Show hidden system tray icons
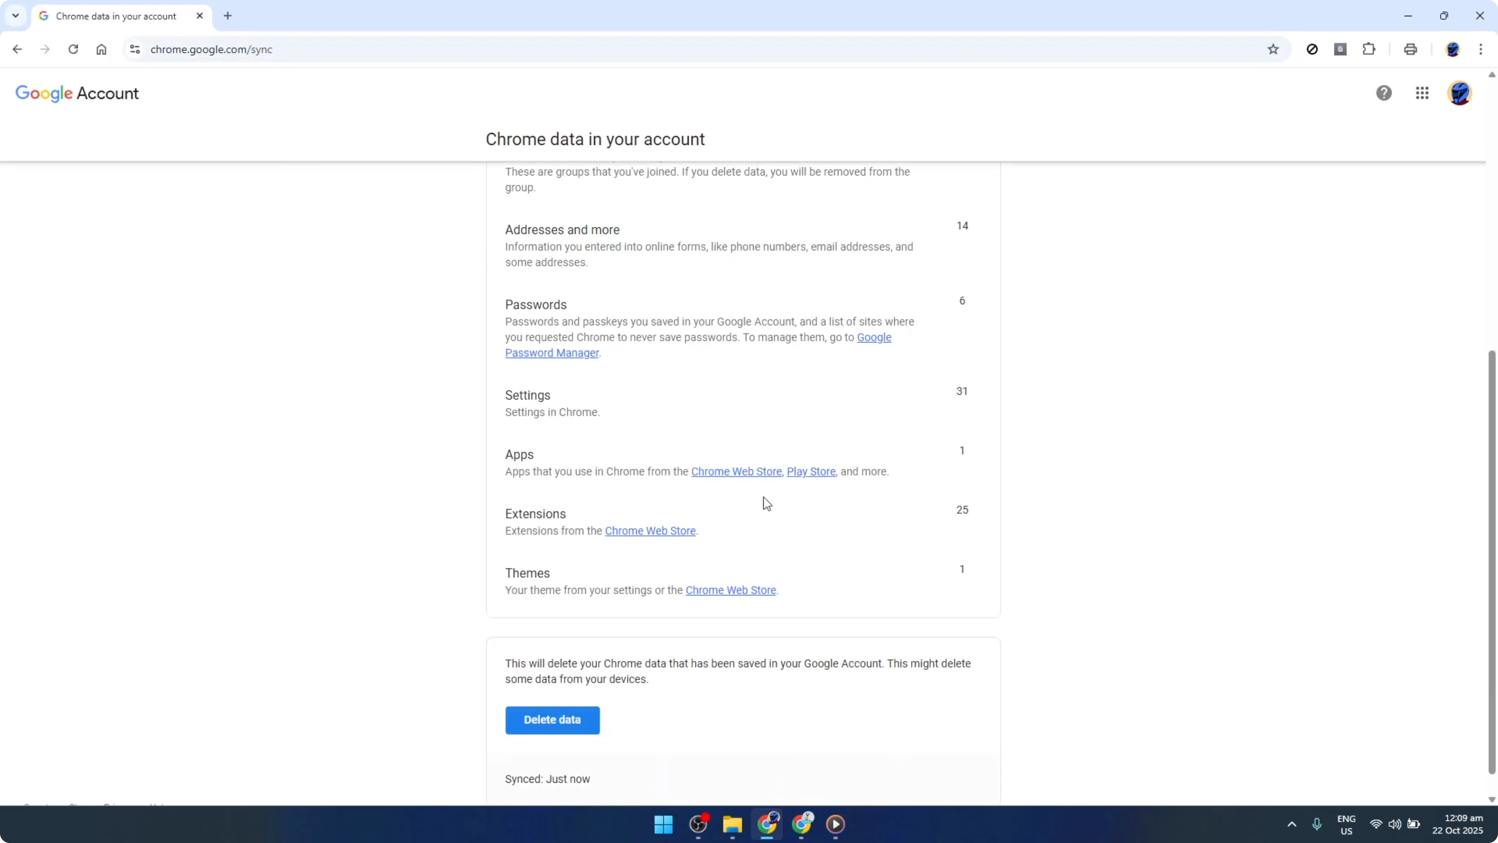1498x843 pixels. (x=1292, y=824)
